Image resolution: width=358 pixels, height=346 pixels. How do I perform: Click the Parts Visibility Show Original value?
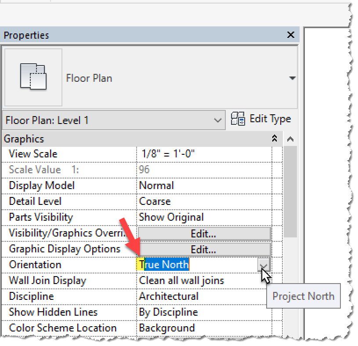click(x=176, y=217)
